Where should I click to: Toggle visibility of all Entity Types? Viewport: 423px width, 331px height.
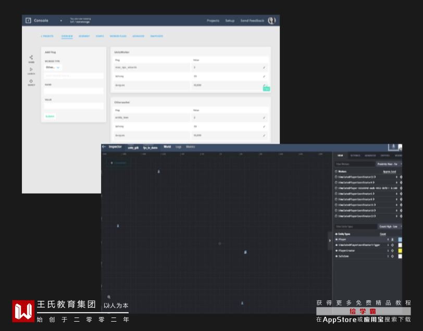(x=337, y=234)
